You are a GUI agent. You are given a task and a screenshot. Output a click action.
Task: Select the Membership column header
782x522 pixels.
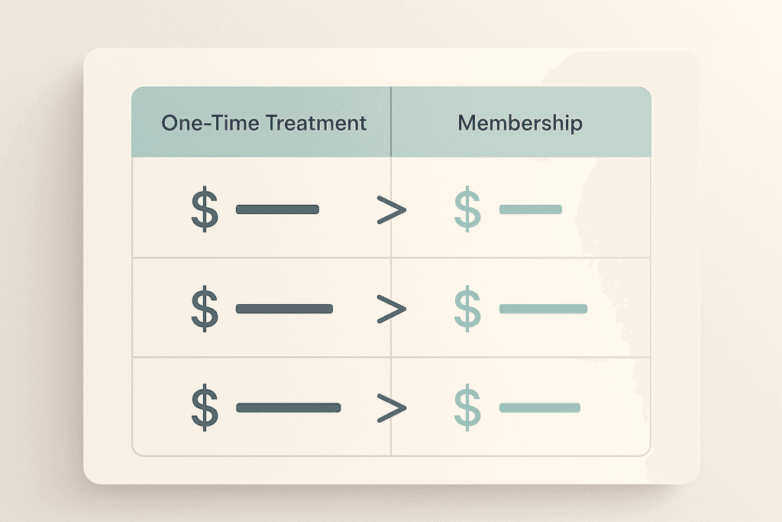tap(520, 123)
